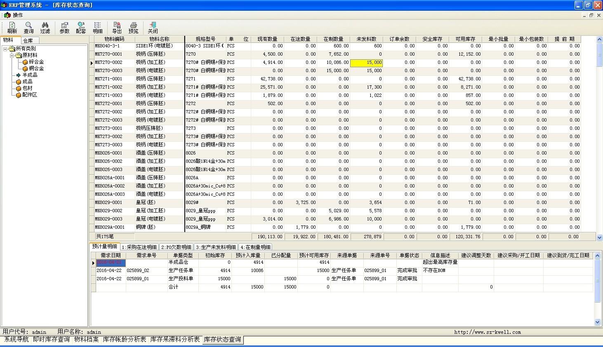Open 预览 print preview
This screenshot has height=347, width=603.
(x=133, y=28)
